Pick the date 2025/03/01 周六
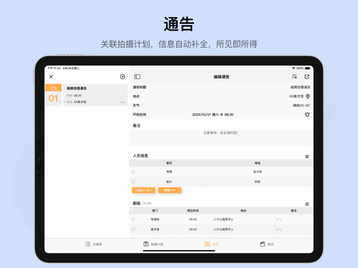Screen dimensions: 358x268 click(x=205, y=115)
